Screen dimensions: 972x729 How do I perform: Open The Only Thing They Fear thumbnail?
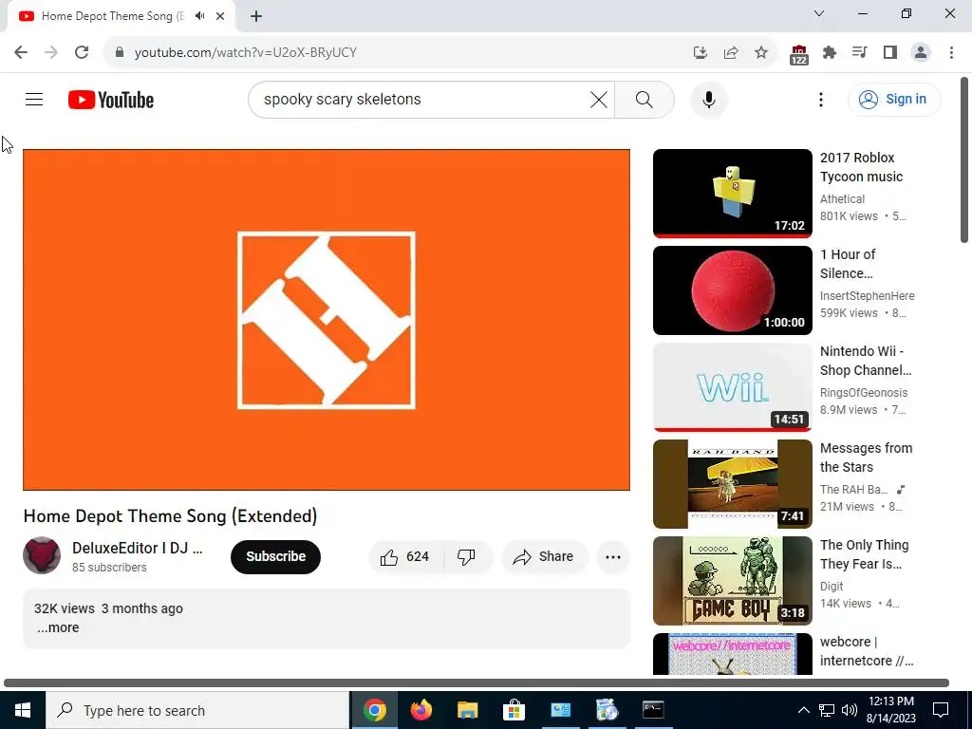(732, 580)
